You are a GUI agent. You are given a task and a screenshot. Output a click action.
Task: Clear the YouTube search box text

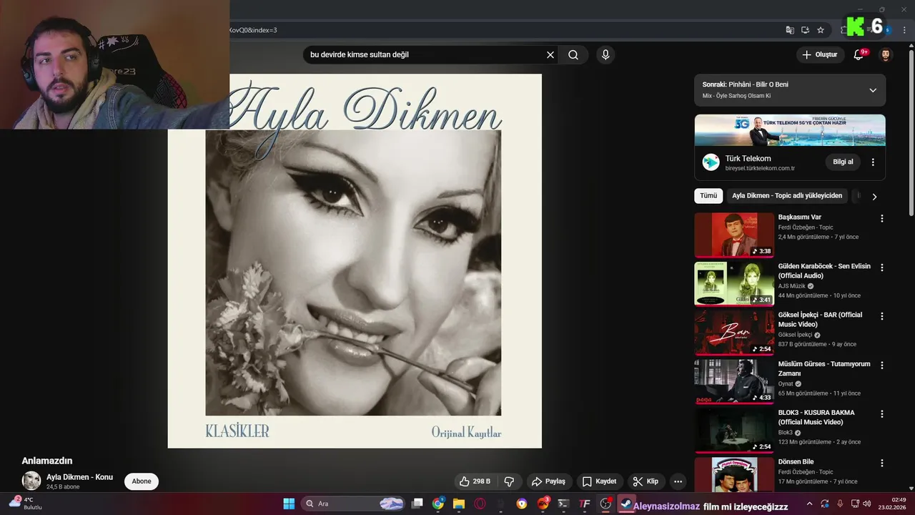[x=550, y=54]
